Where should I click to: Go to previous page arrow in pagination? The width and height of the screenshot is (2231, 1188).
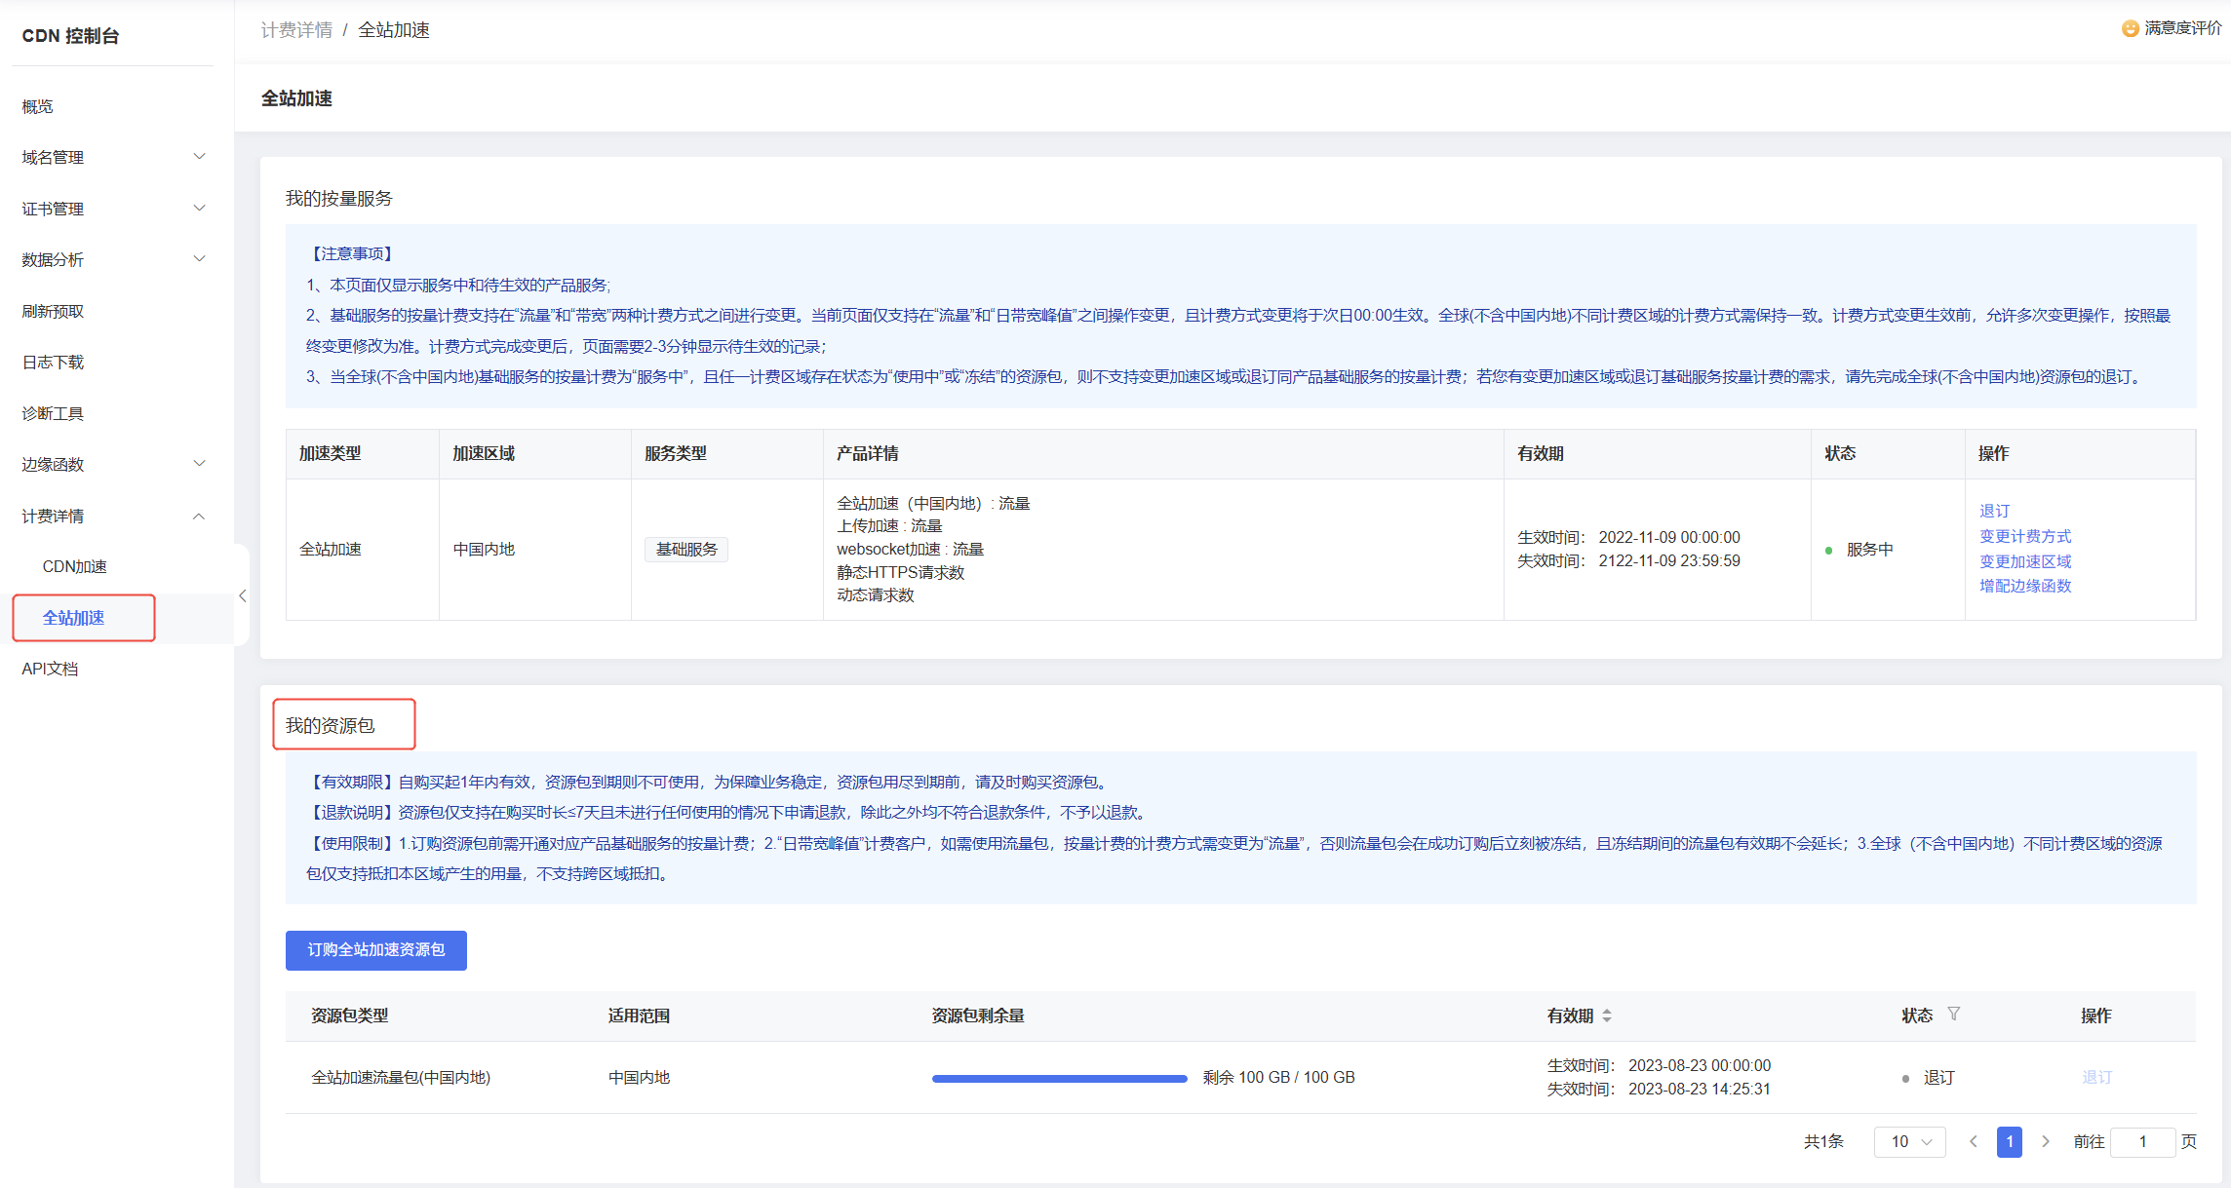coord(1973,1141)
